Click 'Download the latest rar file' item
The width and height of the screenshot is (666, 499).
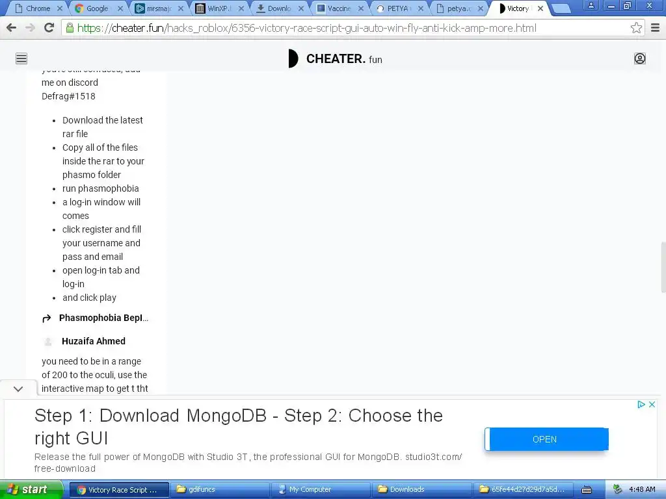[x=102, y=127]
